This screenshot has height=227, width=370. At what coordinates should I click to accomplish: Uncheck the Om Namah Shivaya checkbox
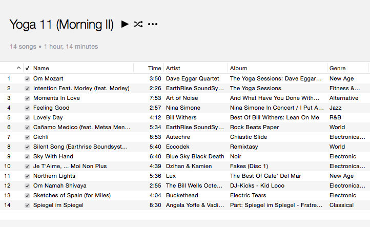27,186
